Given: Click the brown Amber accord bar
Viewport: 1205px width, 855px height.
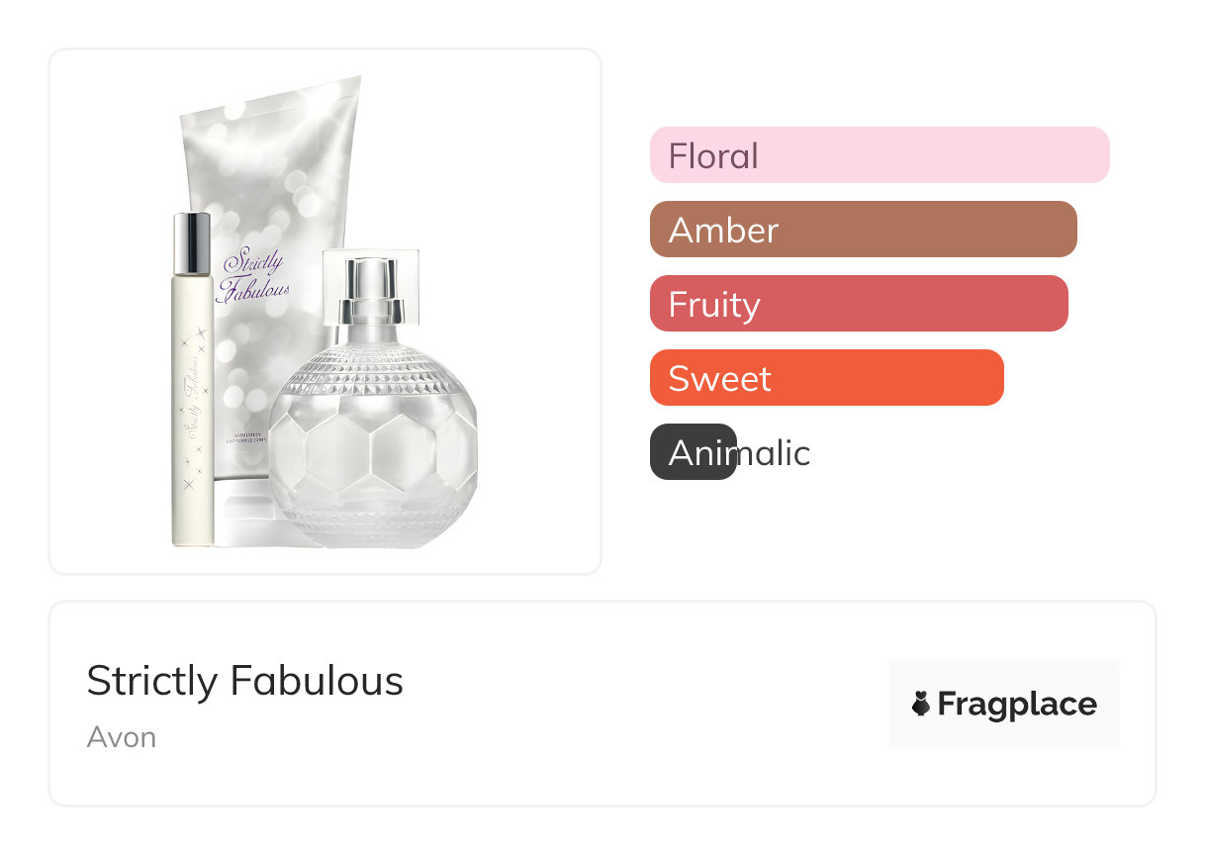Looking at the screenshot, I should point(863,230).
